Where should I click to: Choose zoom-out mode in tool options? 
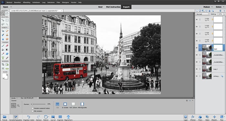pos(18,106)
